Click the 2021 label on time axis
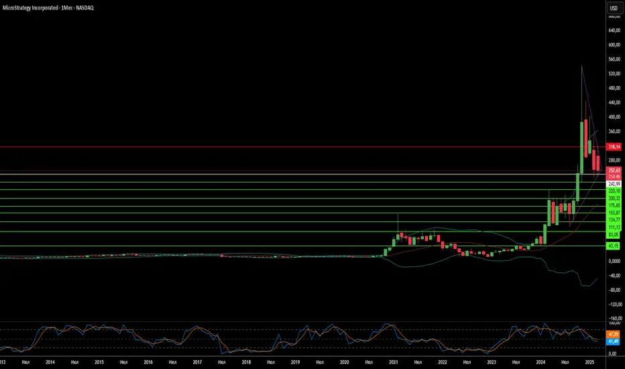625x369 pixels. (x=393, y=362)
